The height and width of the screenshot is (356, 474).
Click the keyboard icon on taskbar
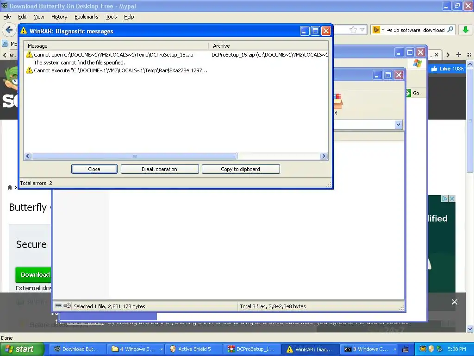405,350
